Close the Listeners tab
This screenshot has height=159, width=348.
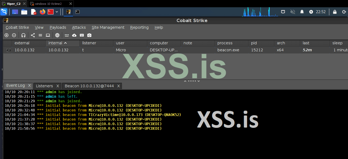point(58,86)
